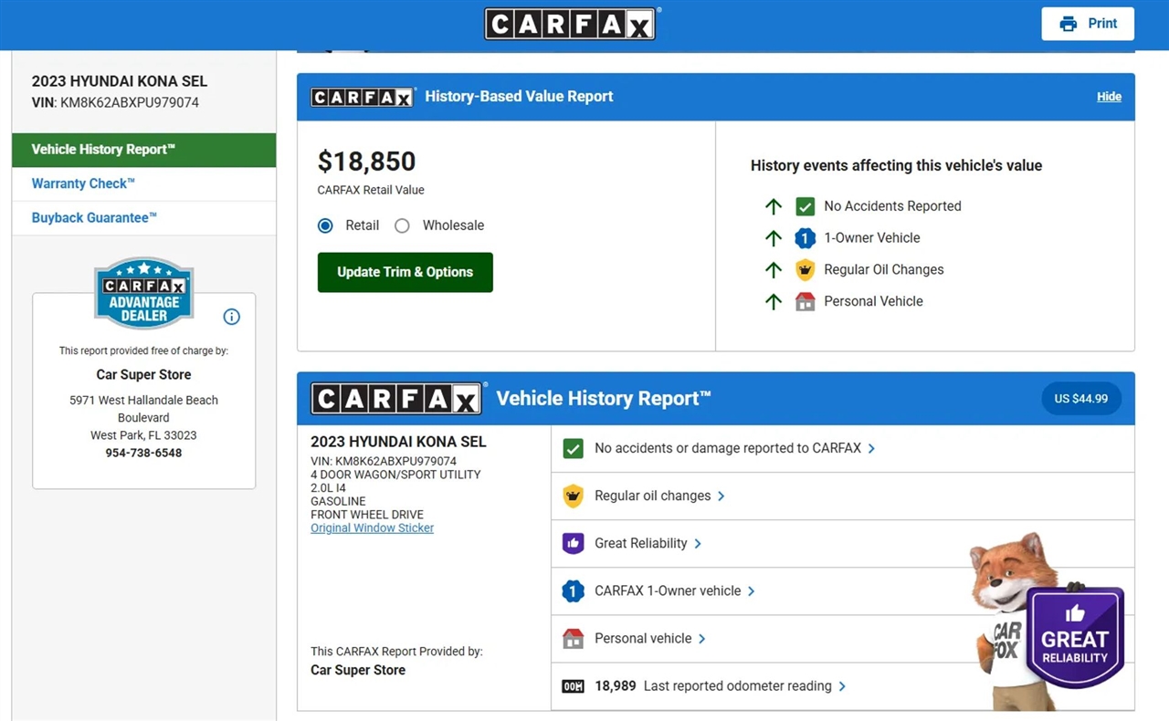Screen dimensions: 1169x721
Task: Click the green checkmark No accidents icon
Action: coord(573,448)
